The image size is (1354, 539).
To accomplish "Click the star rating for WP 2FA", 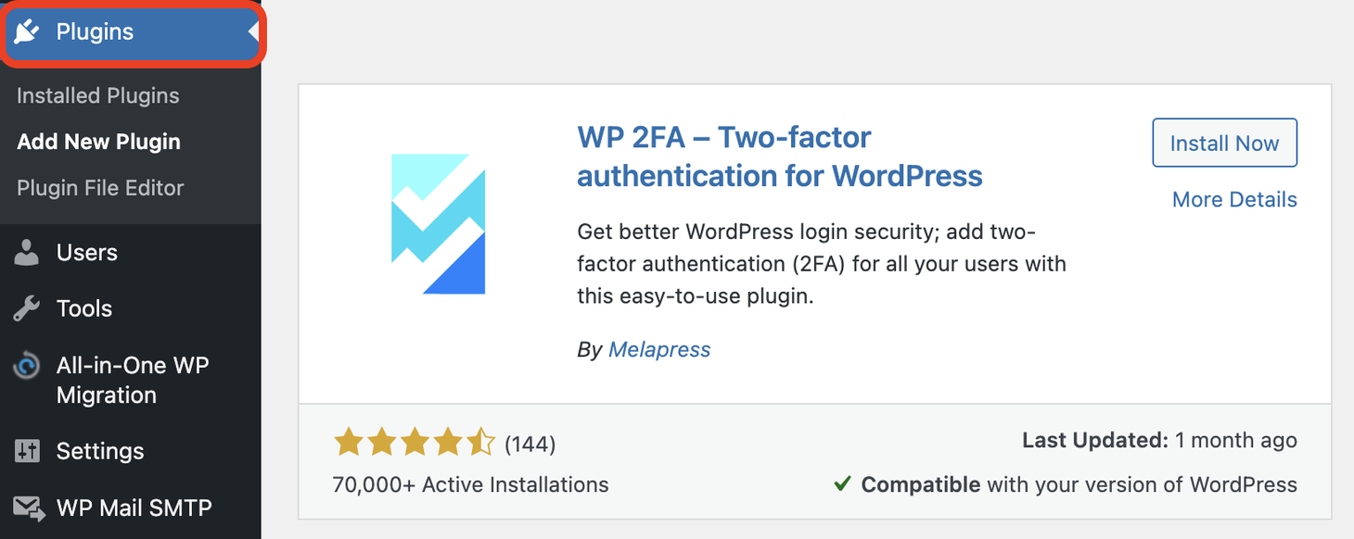I will tap(415, 443).
